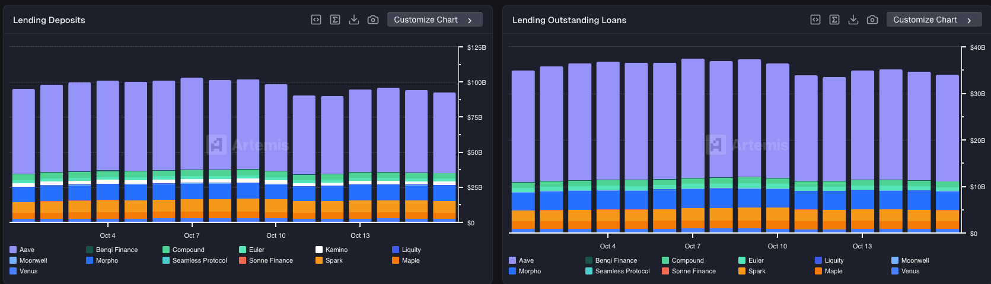The image size is (991, 284).
Task: Select the Oct 10 bar in Outstanding Loans
Action: click(x=777, y=148)
